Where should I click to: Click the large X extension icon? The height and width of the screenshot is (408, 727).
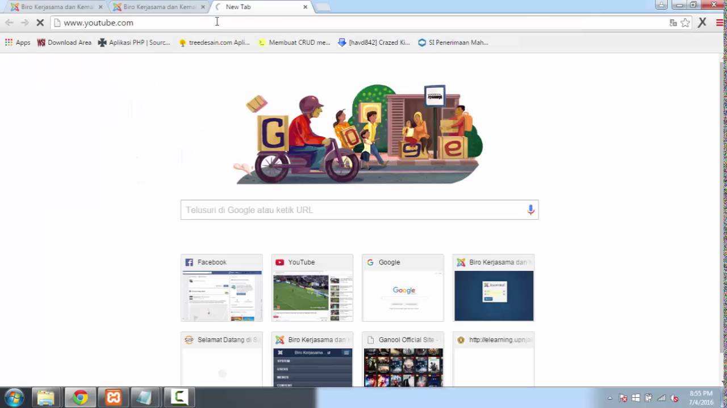[x=703, y=23]
